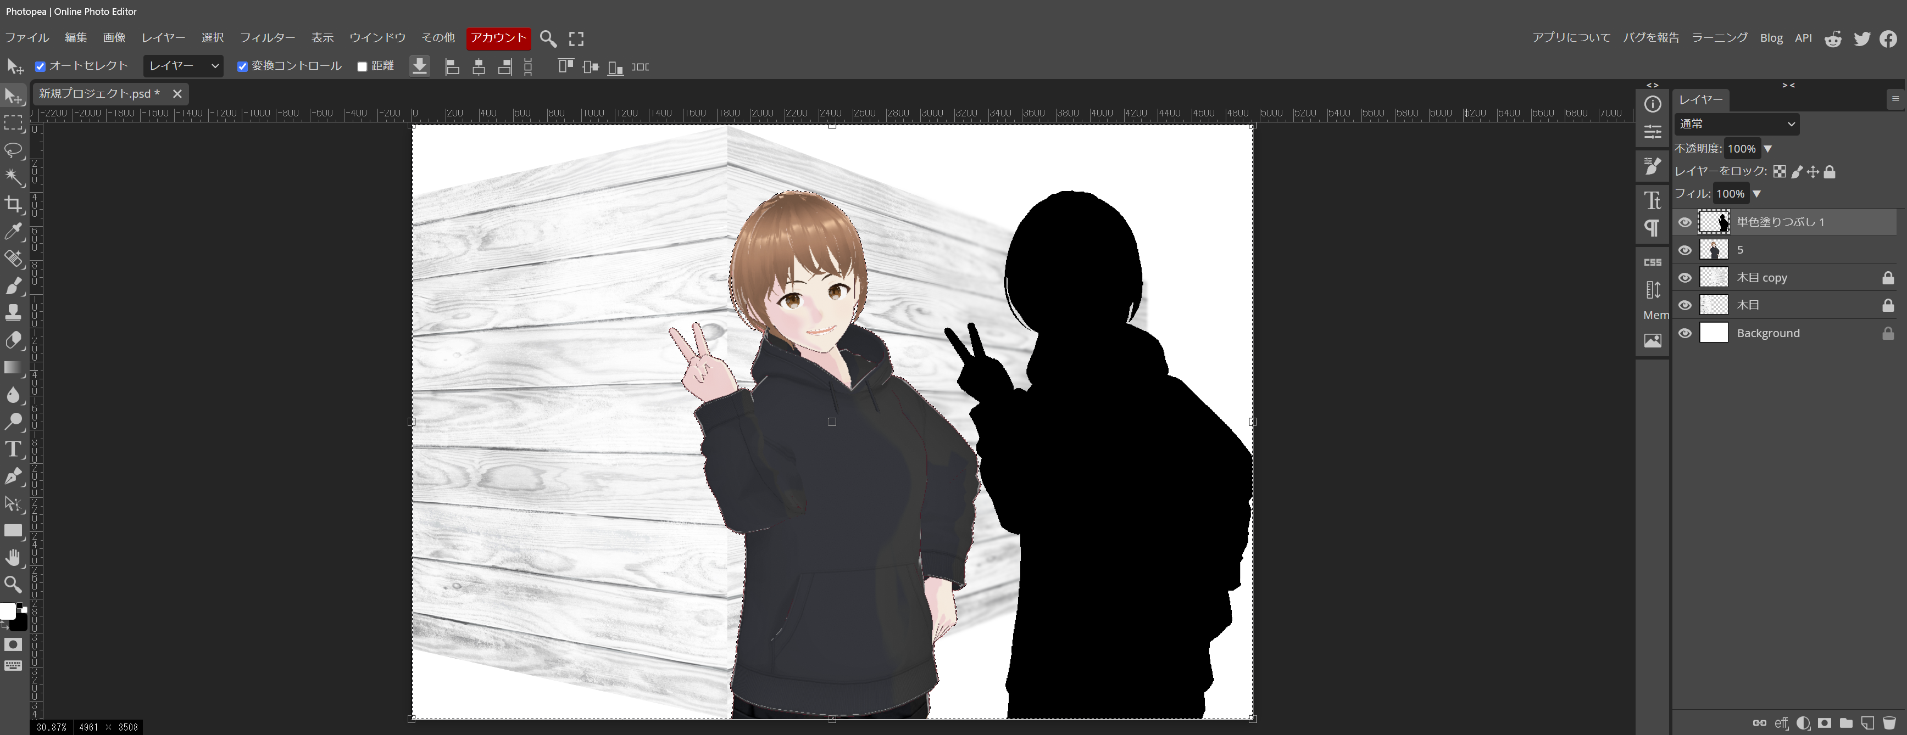Image resolution: width=1907 pixels, height=735 pixels.
Task: Select the Eyedropper tool
Action: [13, 232]
